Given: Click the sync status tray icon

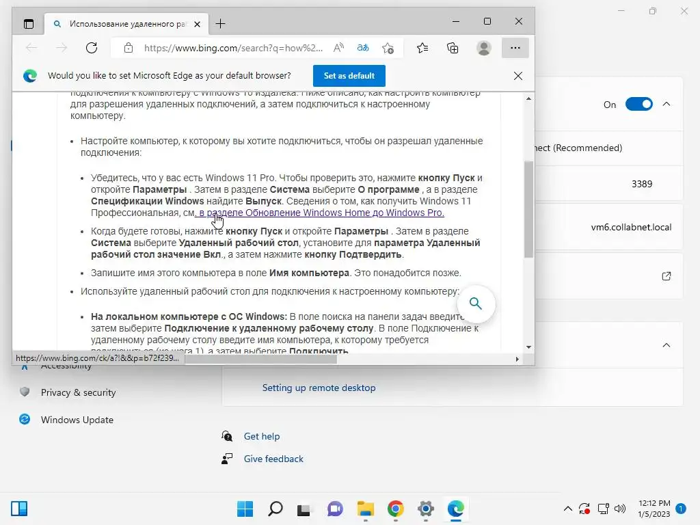Looking at the screenshot, I should pyautogui.click(x=584, y=509).
